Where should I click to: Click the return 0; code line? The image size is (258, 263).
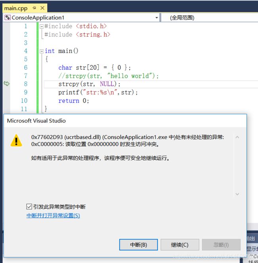(x=73, y=101)
